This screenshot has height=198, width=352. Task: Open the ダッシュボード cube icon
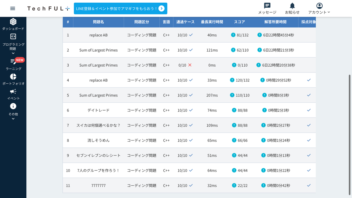13,22
